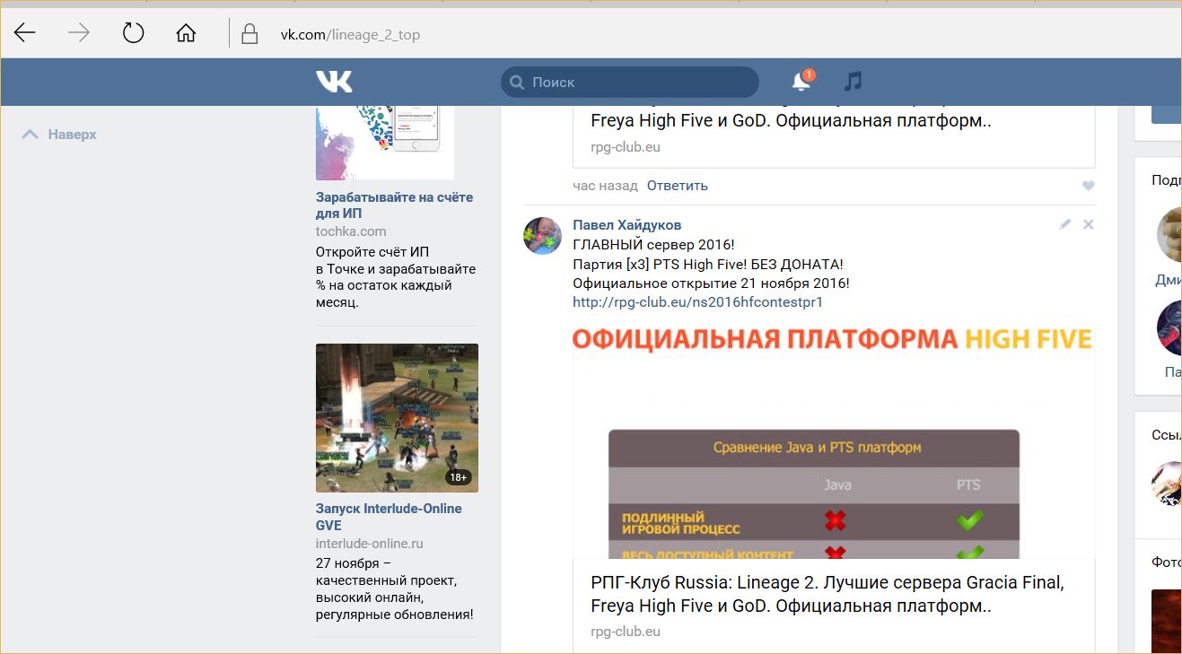The image size is (1182, 654).
Task: Click the interlude-online.ru ad domain
Action: pos(369,544)
